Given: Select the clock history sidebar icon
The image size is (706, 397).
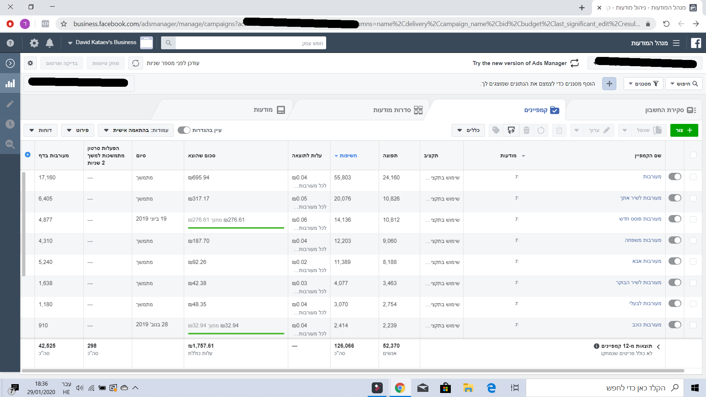Looking at the screenshot, I should coord(10,124).
